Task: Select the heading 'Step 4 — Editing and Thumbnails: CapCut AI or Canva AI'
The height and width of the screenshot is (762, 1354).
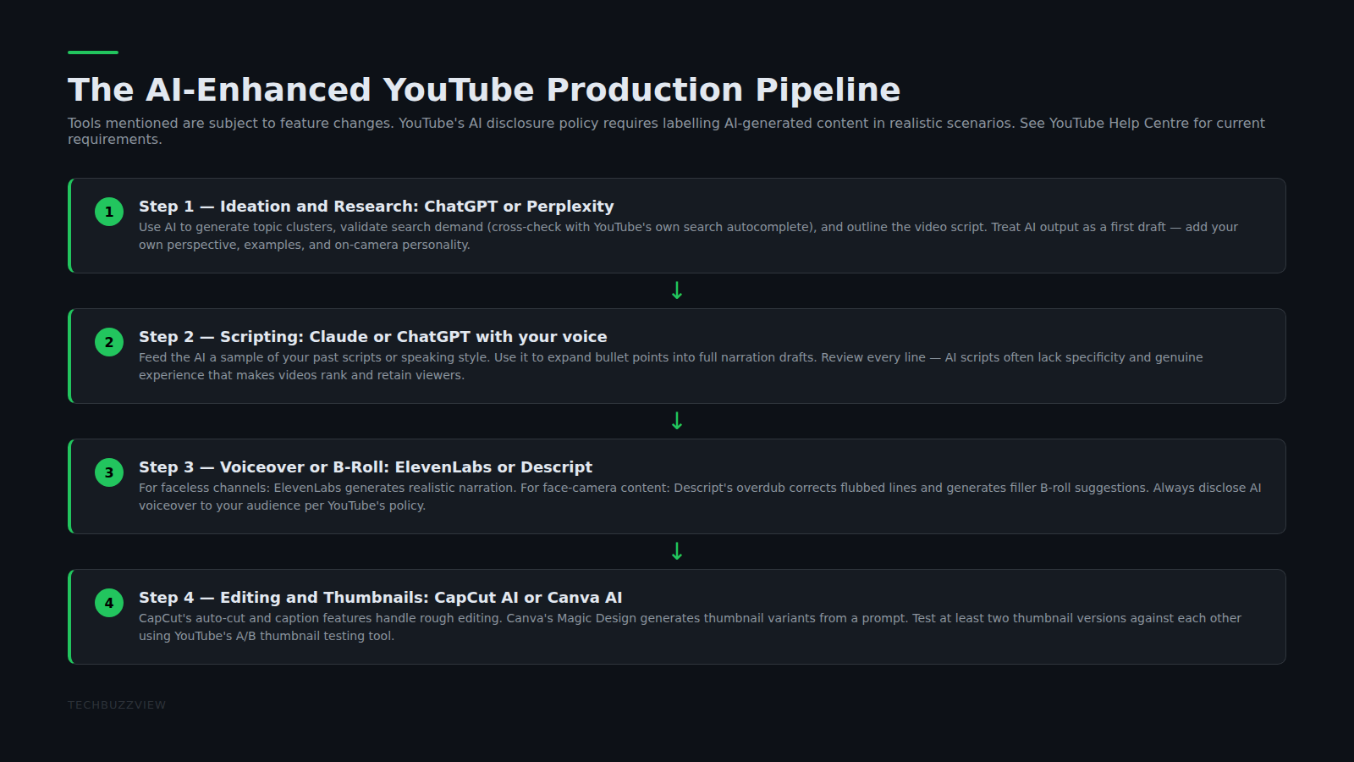Action: click(381, 598)
